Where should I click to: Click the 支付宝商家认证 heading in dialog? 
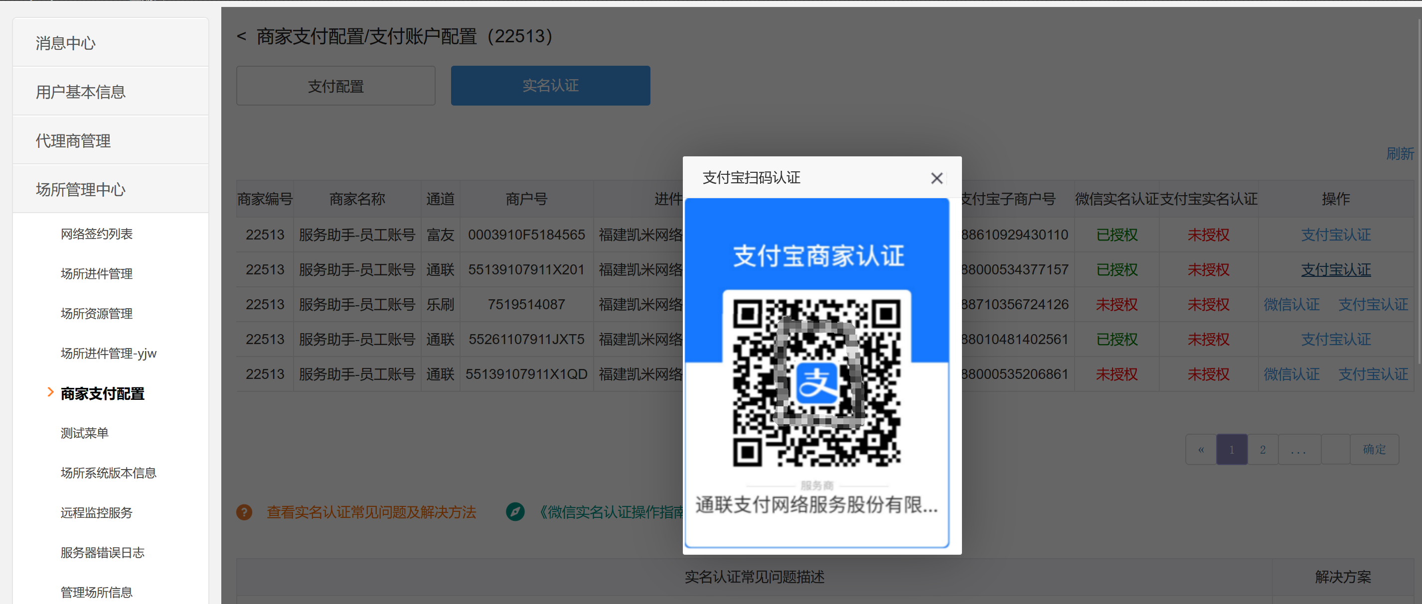818,256
